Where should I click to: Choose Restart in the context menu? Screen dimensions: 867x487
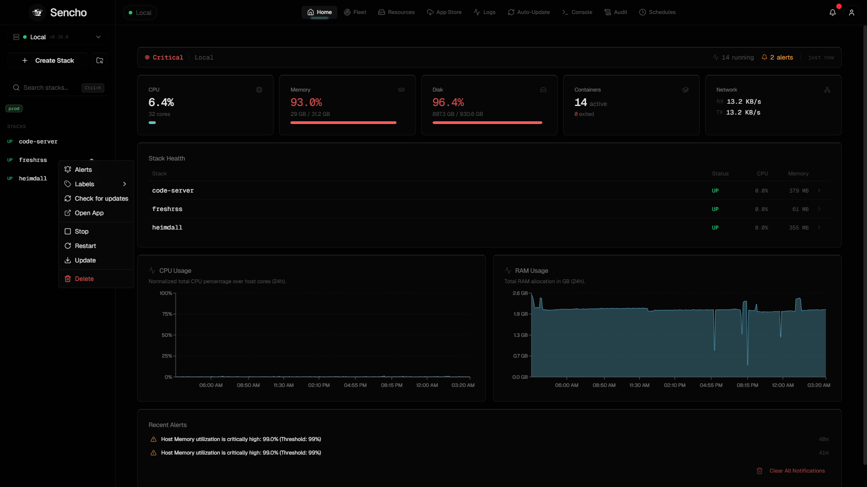pos(96,246)
